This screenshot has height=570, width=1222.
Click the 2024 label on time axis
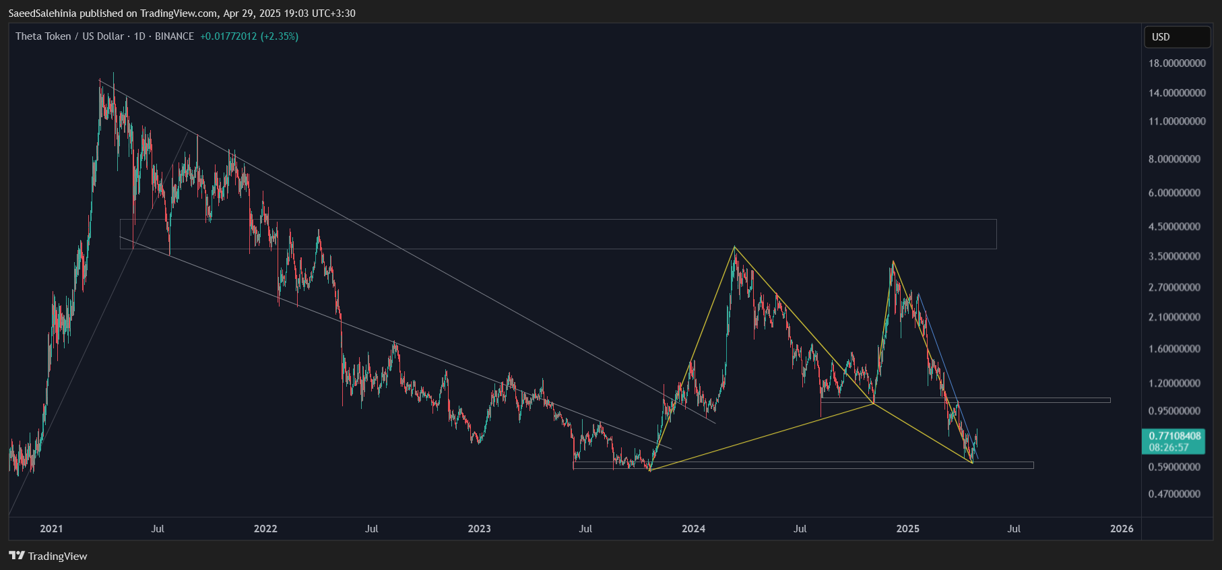click(x=694, y=529)
